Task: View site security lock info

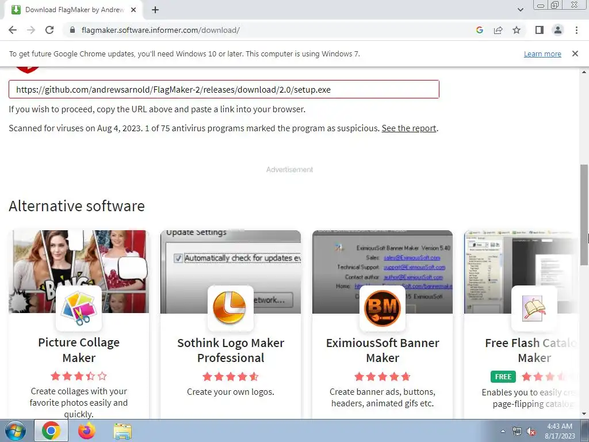Action: (x=72, y=30)
